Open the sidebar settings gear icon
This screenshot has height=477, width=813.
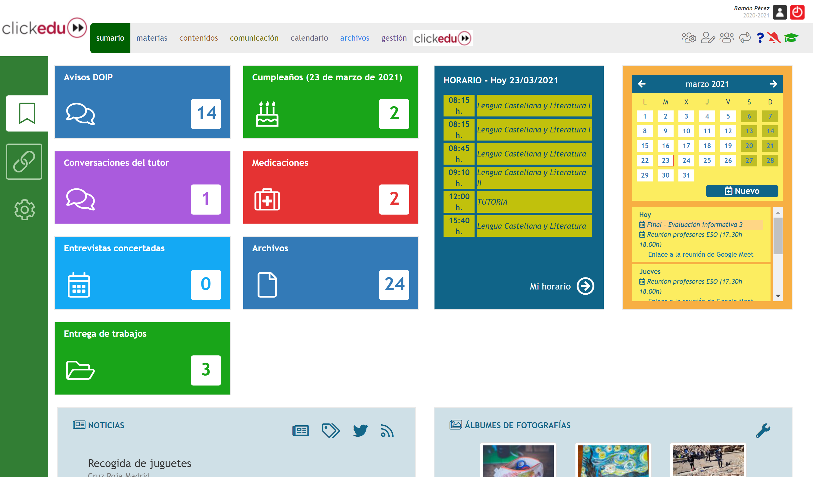tap(24, 210)
